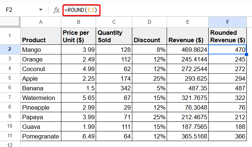Select rounded revenue cell 322
The image size is (252, 147).
coord(228,98)
